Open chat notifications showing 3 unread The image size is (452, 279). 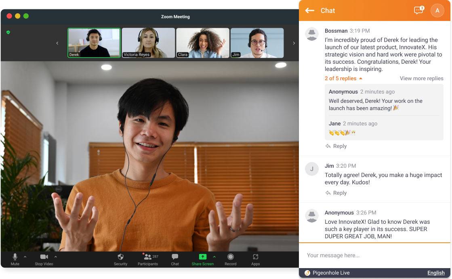pyautogui.click(x=418, y=10)
